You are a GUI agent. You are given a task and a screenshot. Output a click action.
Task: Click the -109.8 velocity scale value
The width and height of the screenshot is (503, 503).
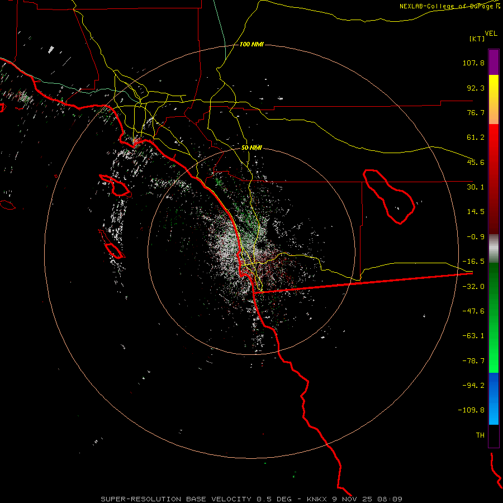[x=471, y=410]
